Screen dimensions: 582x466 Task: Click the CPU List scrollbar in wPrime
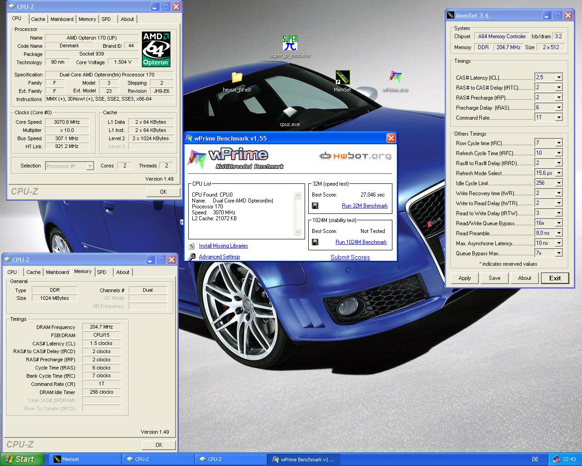coord(298,214)
